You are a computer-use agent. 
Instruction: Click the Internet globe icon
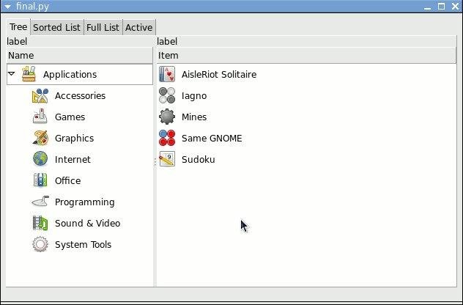(x=40, y=160)
